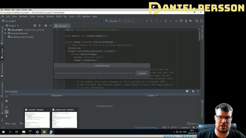
Task: Open Project panel settings gear
Action: tap(46, 26)
